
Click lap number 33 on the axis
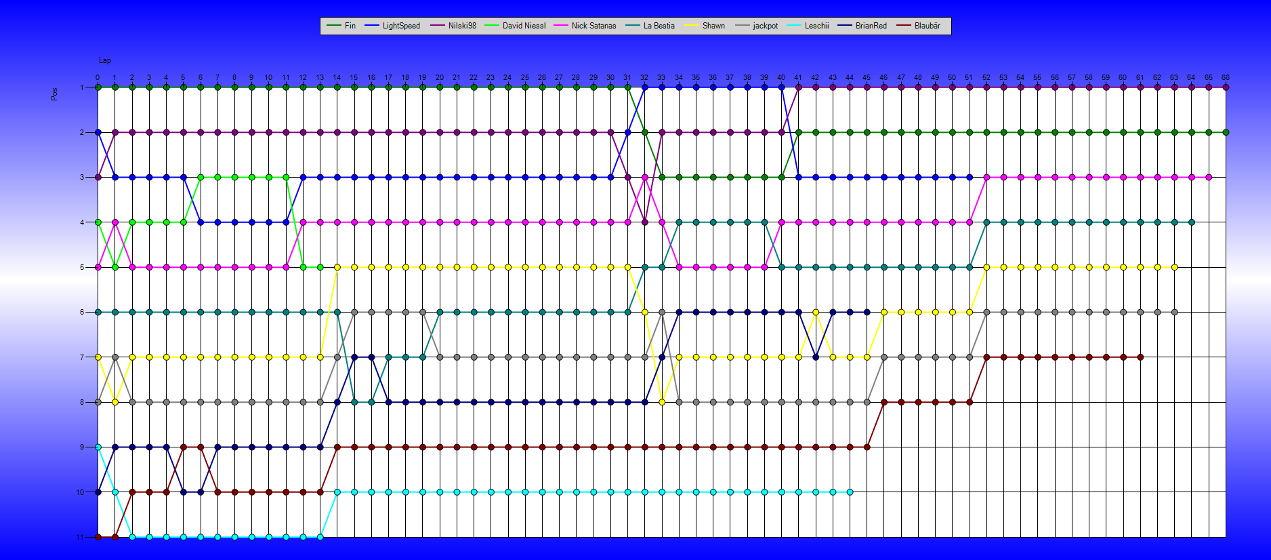(661, 77)
